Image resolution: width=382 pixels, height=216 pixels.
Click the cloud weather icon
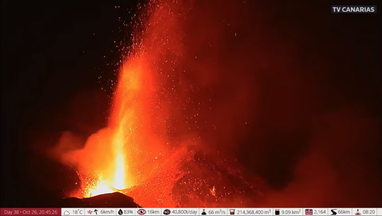click(67, 212)
